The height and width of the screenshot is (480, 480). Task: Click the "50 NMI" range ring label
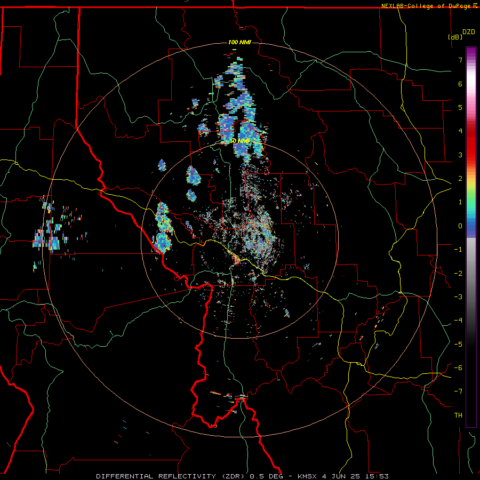pos(239,141)
